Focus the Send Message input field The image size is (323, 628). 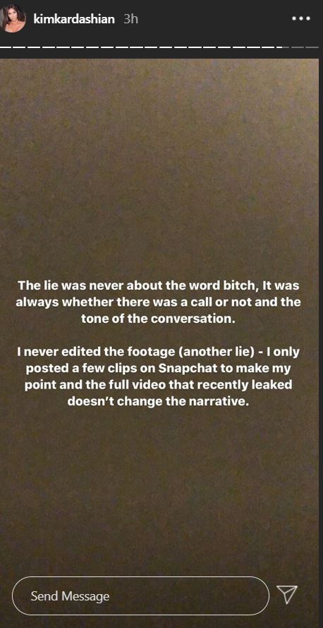click(x=141, y=596)
